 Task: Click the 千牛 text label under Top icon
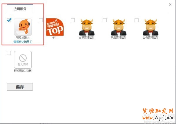click(x=55, y=38)
